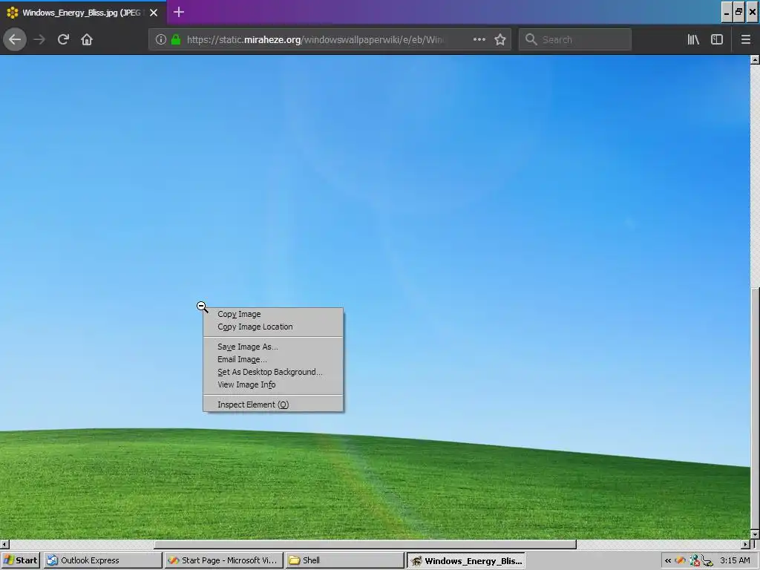This screenshot has height=570, width=760.
Task: Open the Library bookshelf icon
Action: click(693, 39)
